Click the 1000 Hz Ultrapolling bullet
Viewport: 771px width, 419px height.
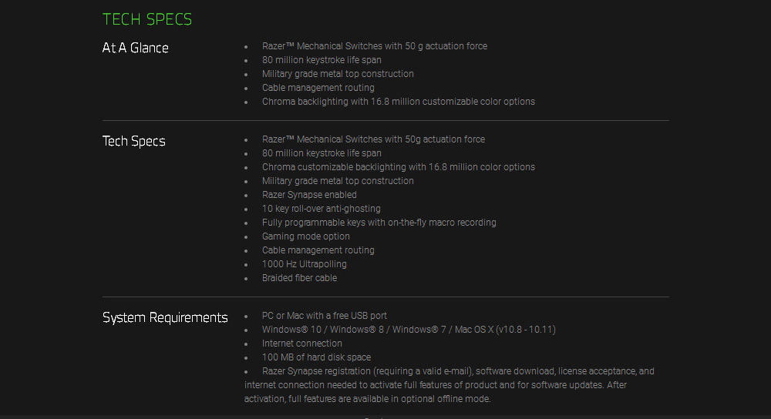(x=304, y=264)
